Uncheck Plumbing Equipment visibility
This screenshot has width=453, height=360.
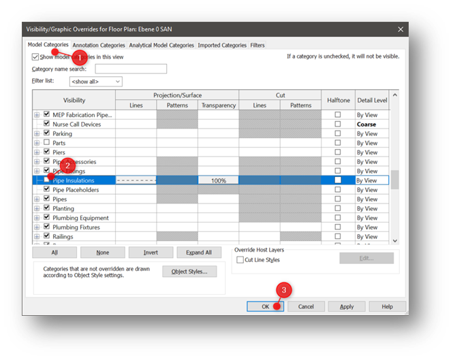pyautogui.click(x=46, y=217)
